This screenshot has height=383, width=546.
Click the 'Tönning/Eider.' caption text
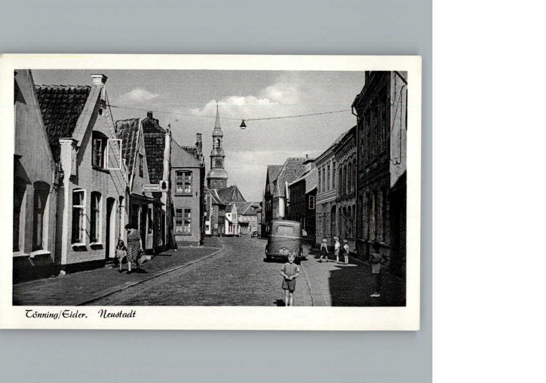tap(56, 314)
